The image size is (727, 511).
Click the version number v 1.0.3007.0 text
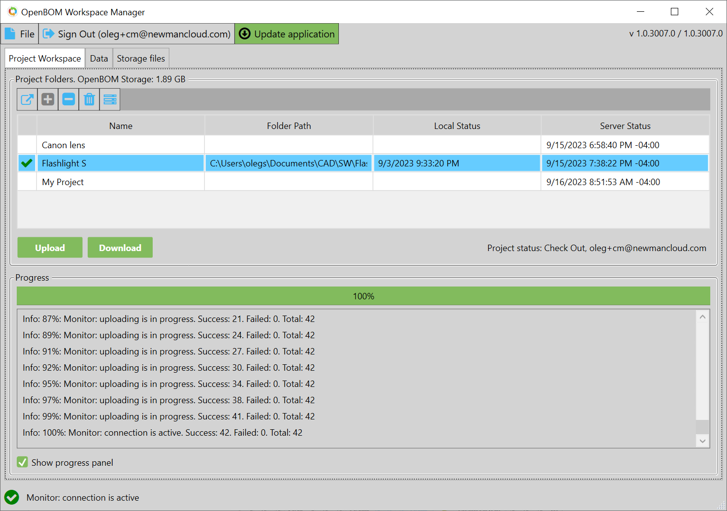click(x=676, y=33)
